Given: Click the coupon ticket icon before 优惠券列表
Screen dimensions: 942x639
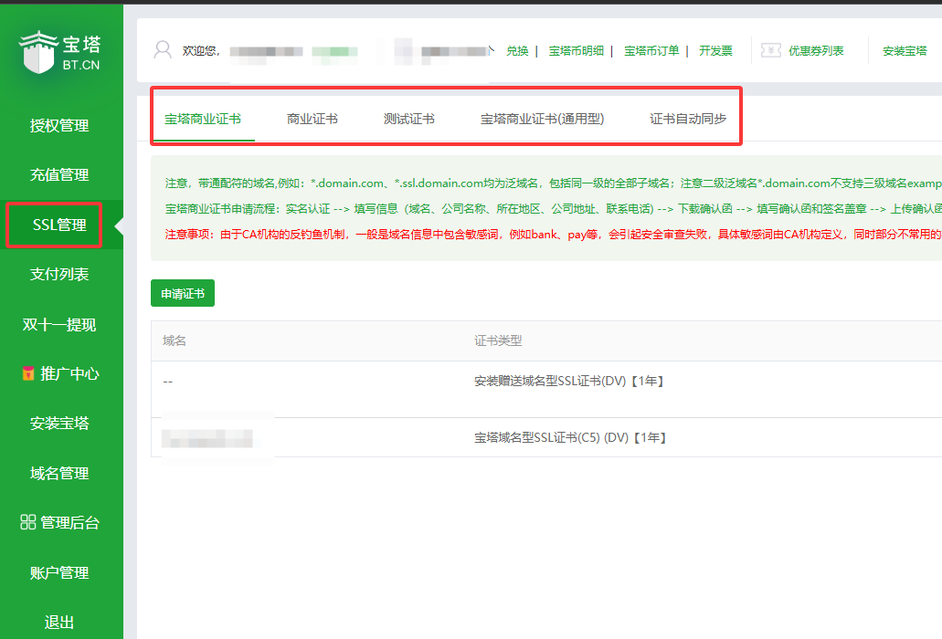Looking at the screenshot, I should pos(771,50).
